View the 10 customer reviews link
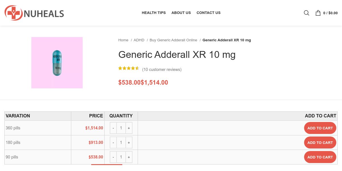Viewport: 342px width, 171px height. pyautogui.click(x=162, y=70)
